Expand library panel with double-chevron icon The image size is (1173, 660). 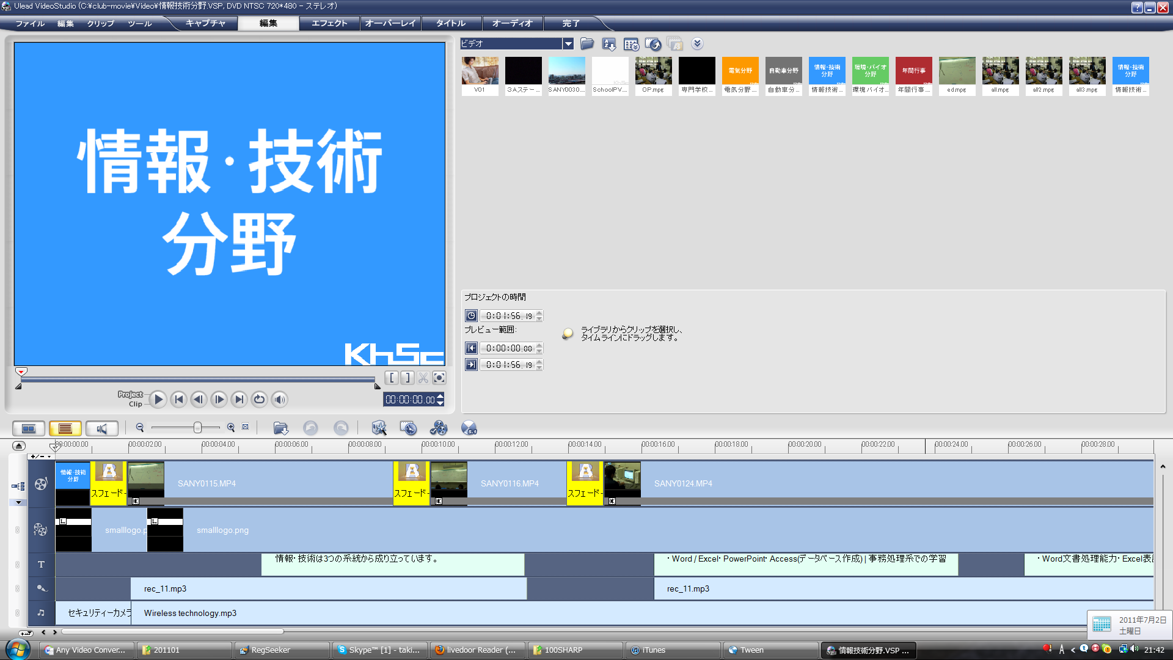697,43
